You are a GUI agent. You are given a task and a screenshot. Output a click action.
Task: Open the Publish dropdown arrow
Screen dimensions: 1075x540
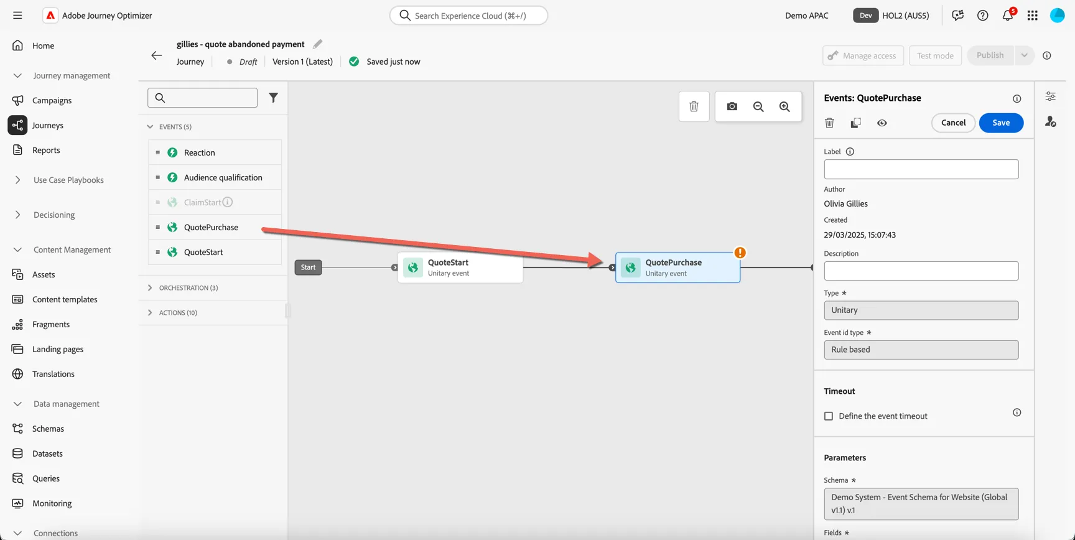click(x=1024, y=55)
